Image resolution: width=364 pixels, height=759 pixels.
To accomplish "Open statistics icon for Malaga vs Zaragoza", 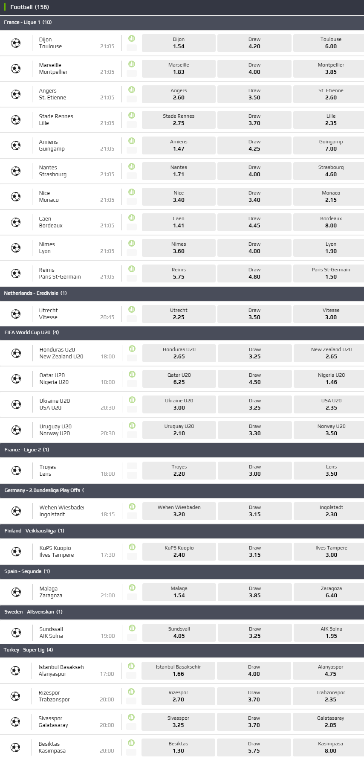I will 132,587.
